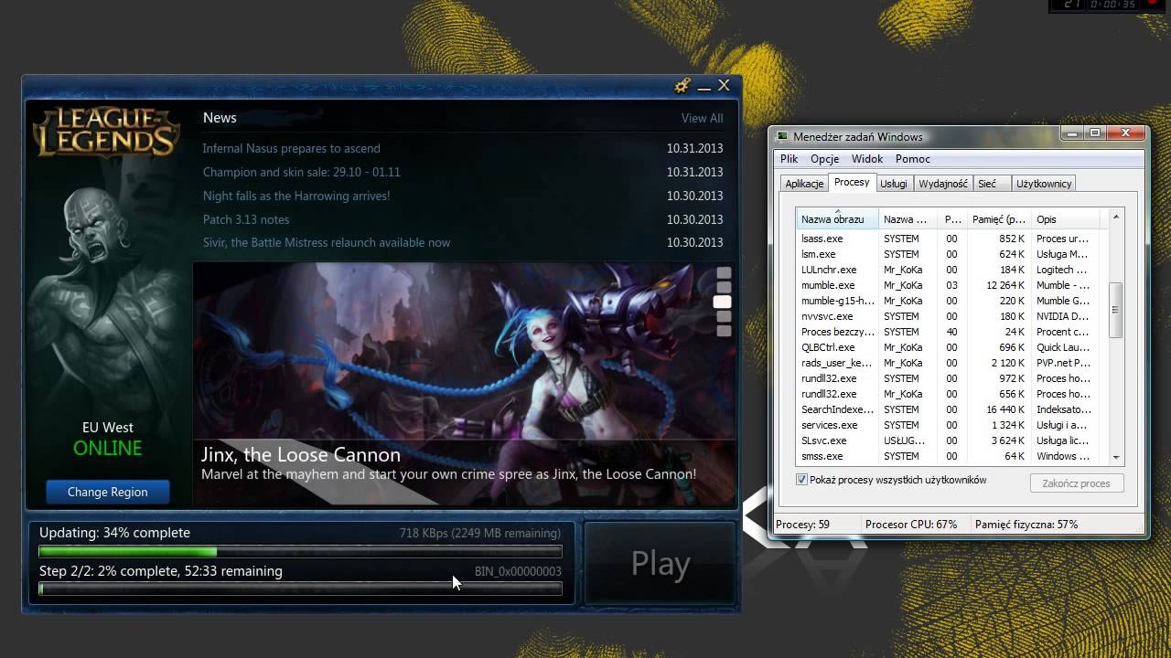This screenshot has width=1171, height=658.
Task: Open the View All news link
Action: (702, 118)
